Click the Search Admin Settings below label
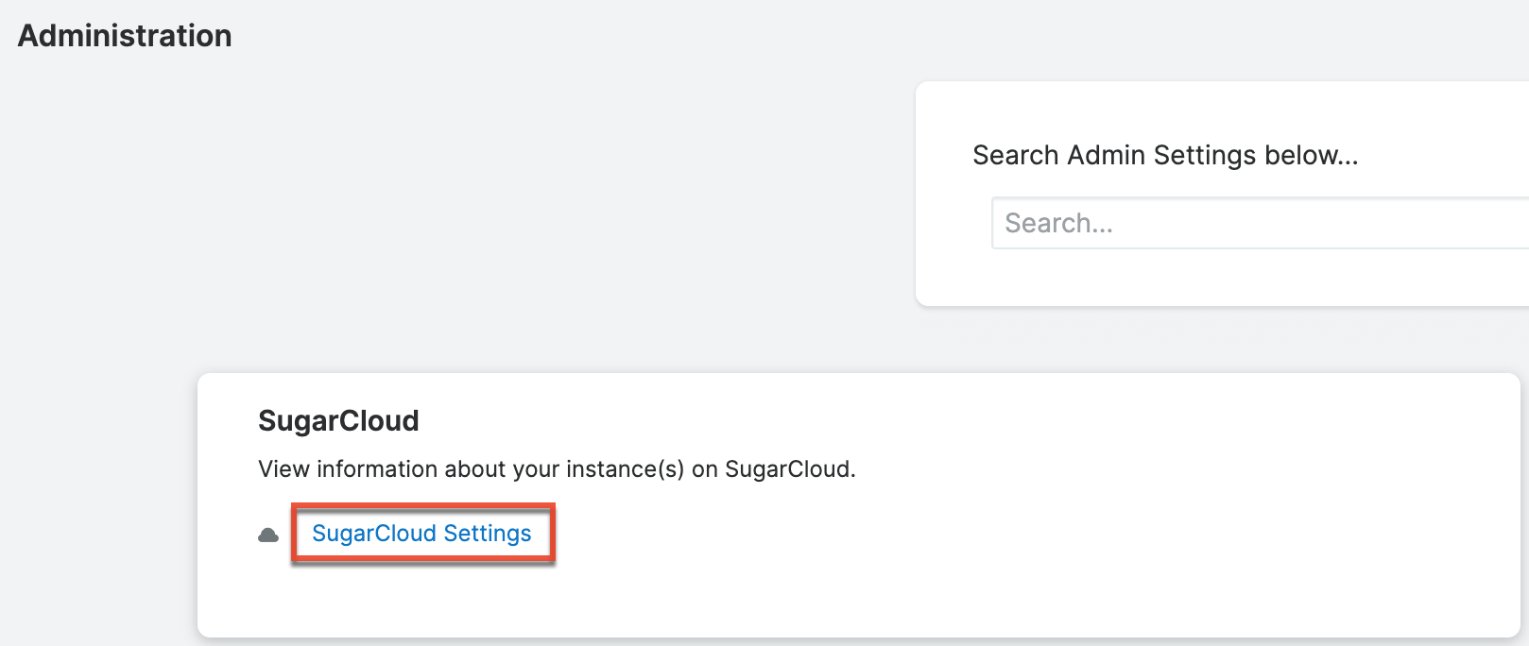The width and height of the screenshot is (1529, 646). pos(1165,154)
